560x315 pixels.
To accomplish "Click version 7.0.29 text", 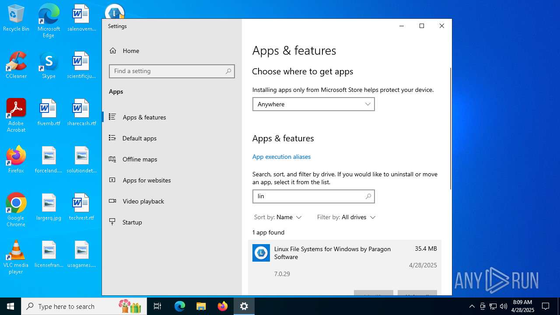I will [x=282, y=274].
